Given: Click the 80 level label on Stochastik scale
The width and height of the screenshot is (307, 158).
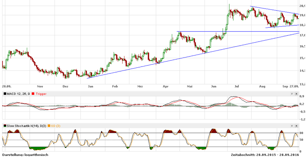Looking at the screenshot, I should 301,133.
